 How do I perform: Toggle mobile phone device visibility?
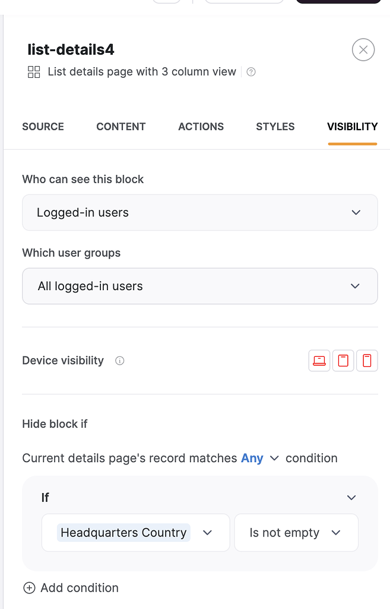click(x=367, y=360)
